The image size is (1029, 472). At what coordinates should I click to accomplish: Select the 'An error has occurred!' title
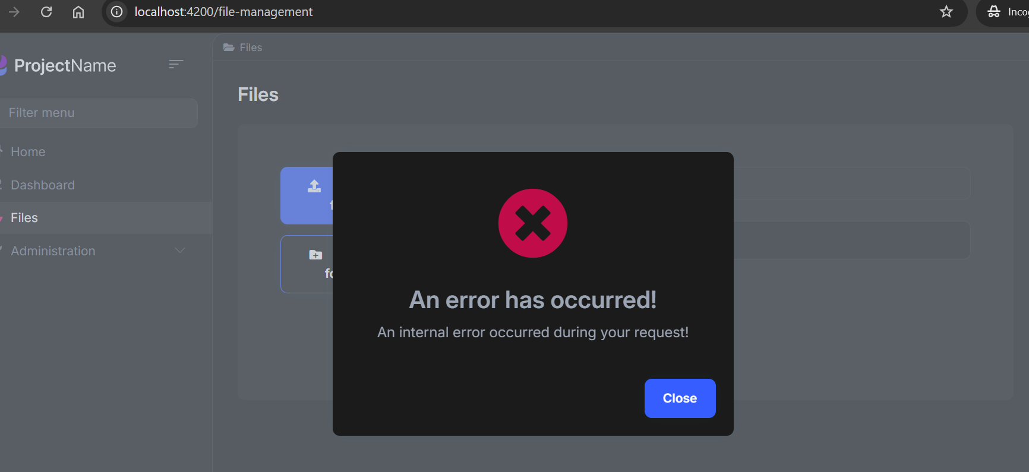pos(533,300)
